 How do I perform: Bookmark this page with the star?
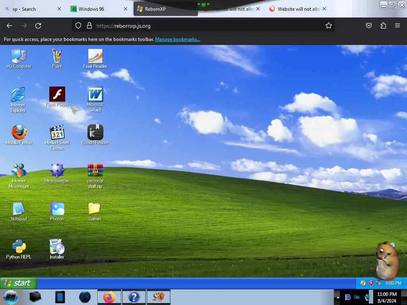(329, 26)
